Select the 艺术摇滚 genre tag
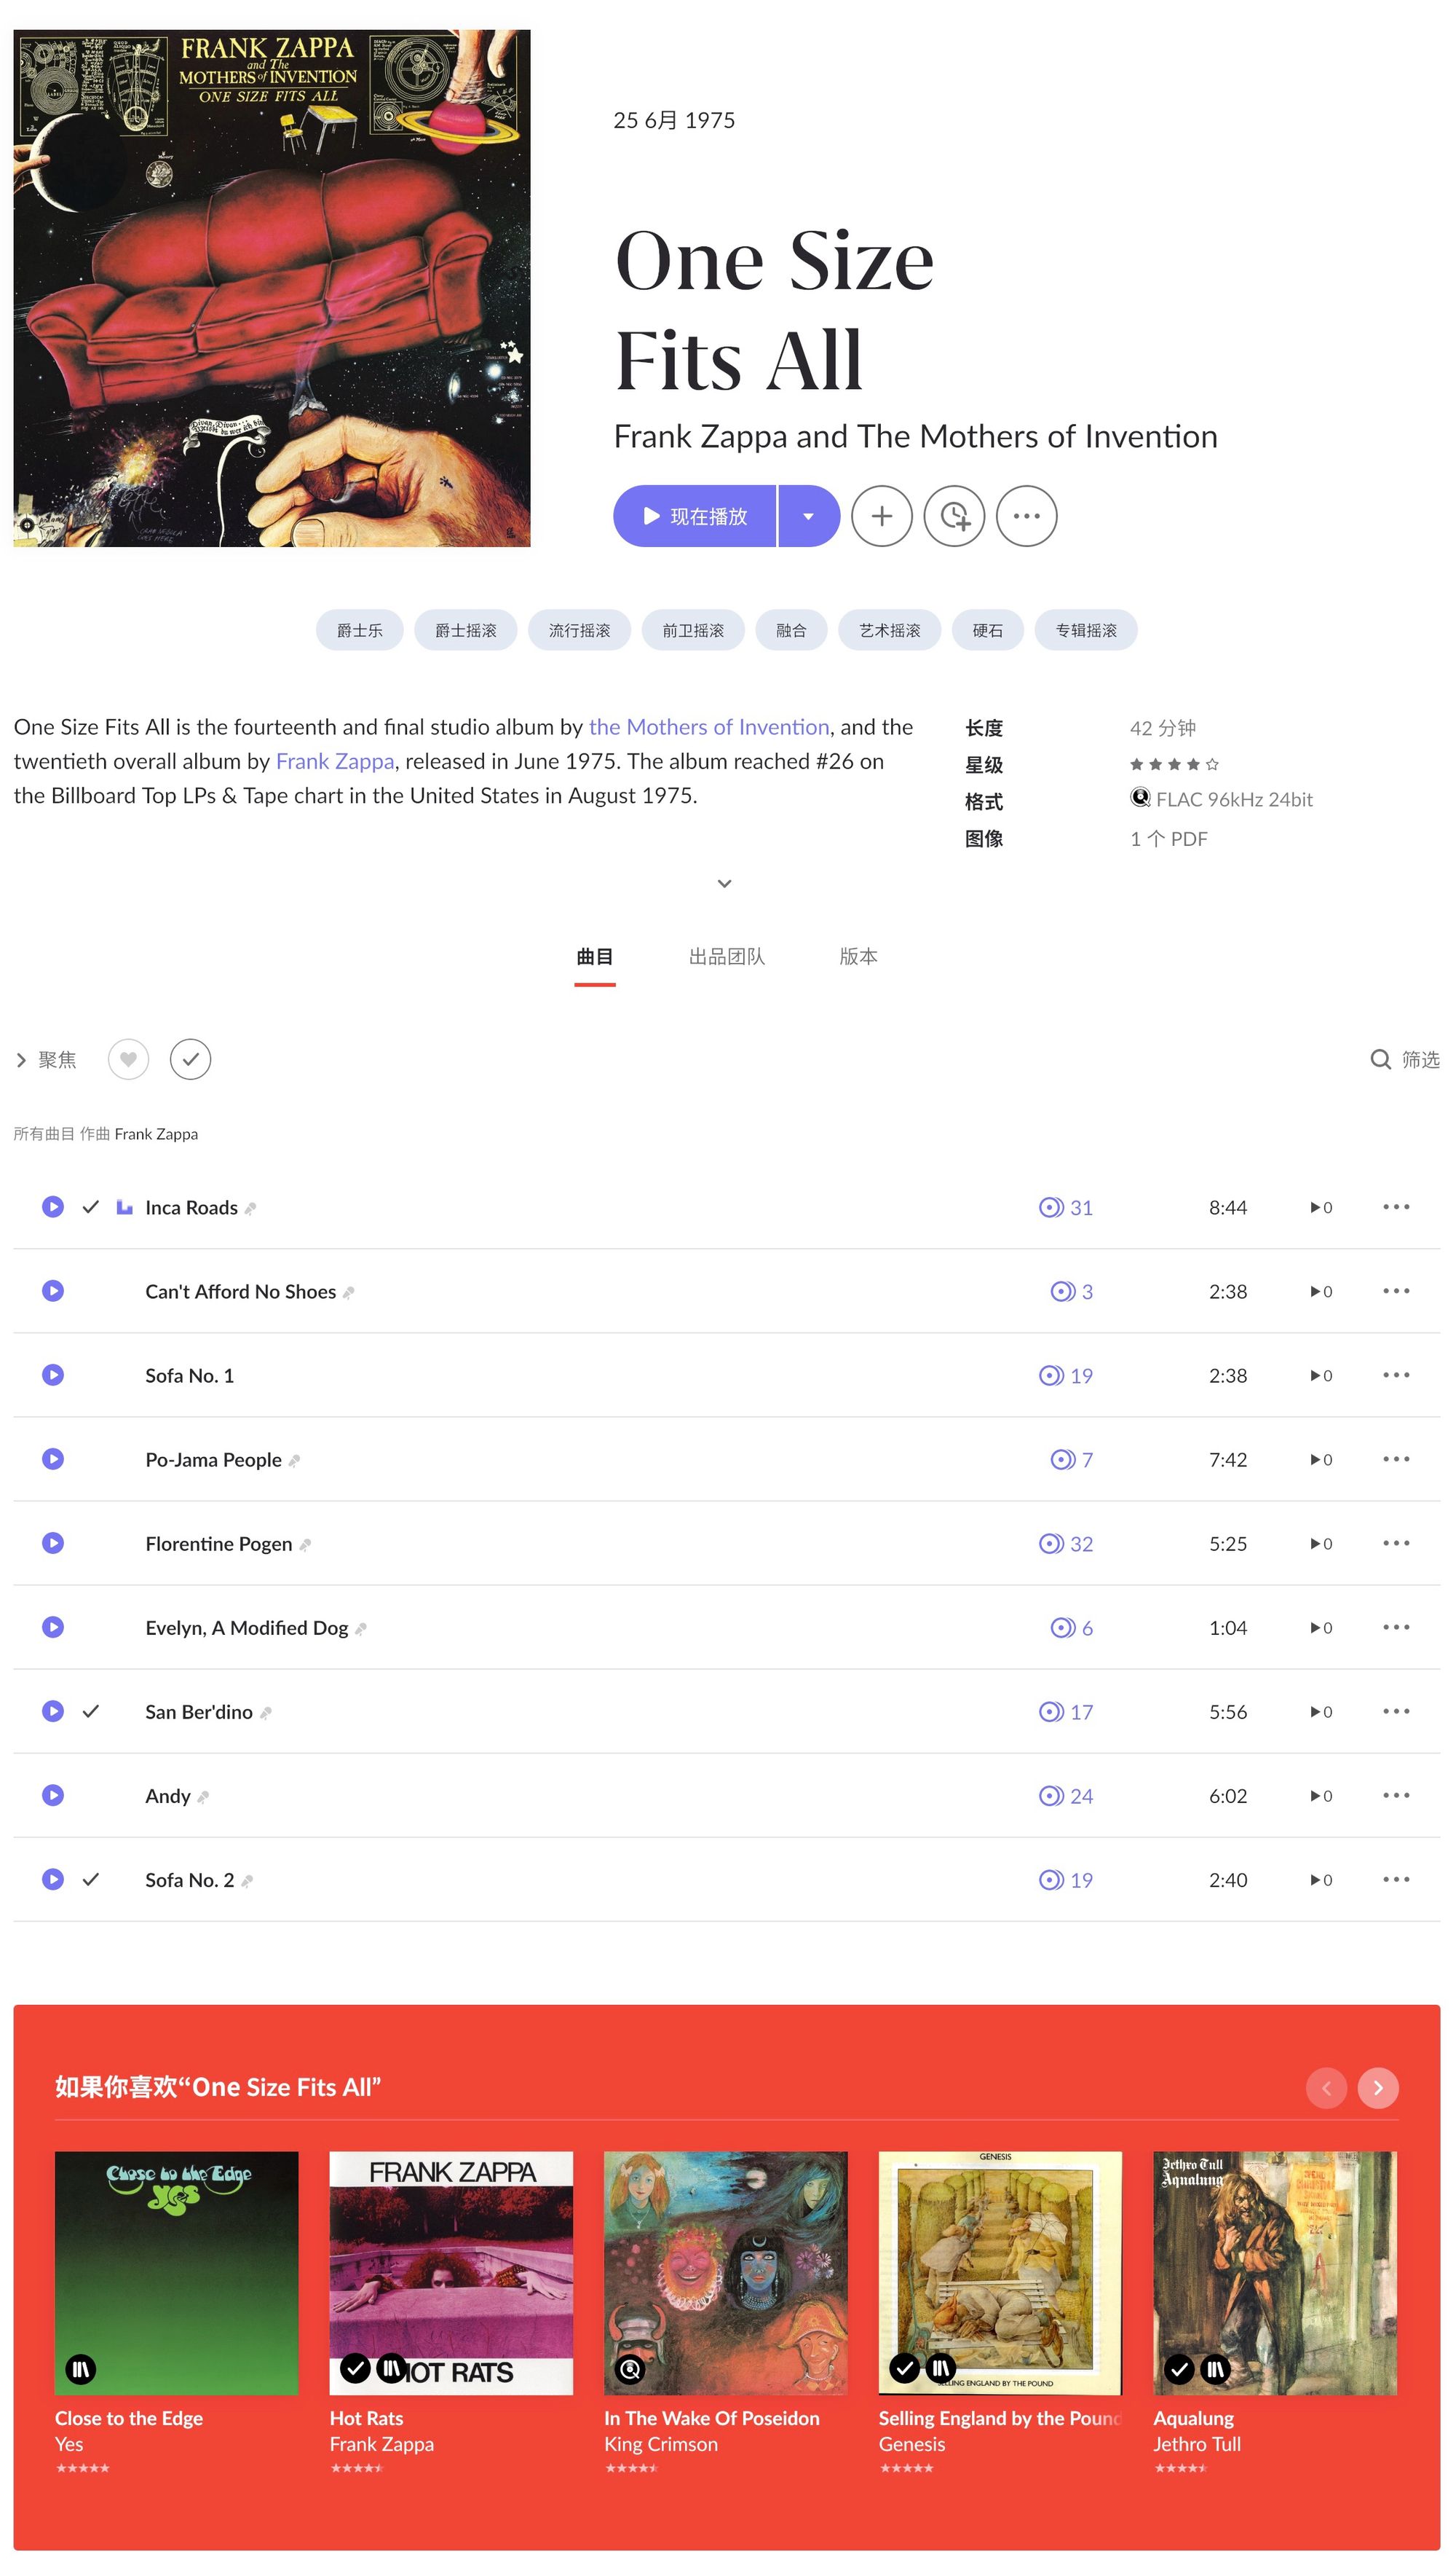 (889, 630)
